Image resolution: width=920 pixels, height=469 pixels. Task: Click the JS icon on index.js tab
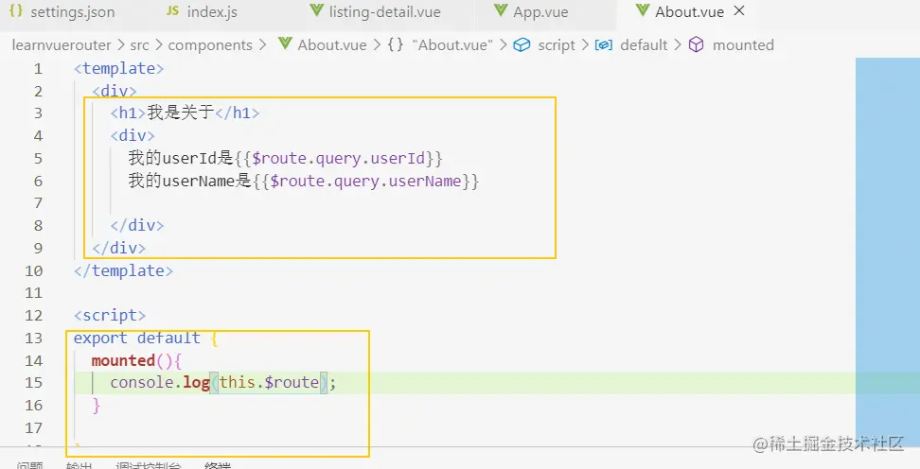172,11
